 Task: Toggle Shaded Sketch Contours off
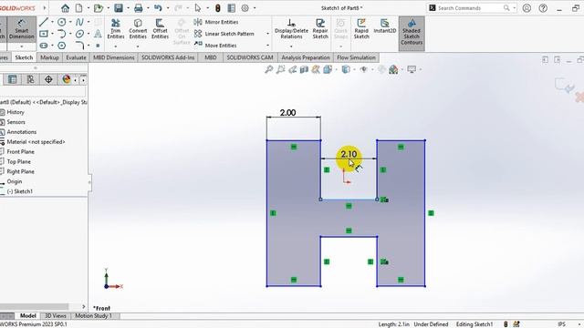point(412,33)
